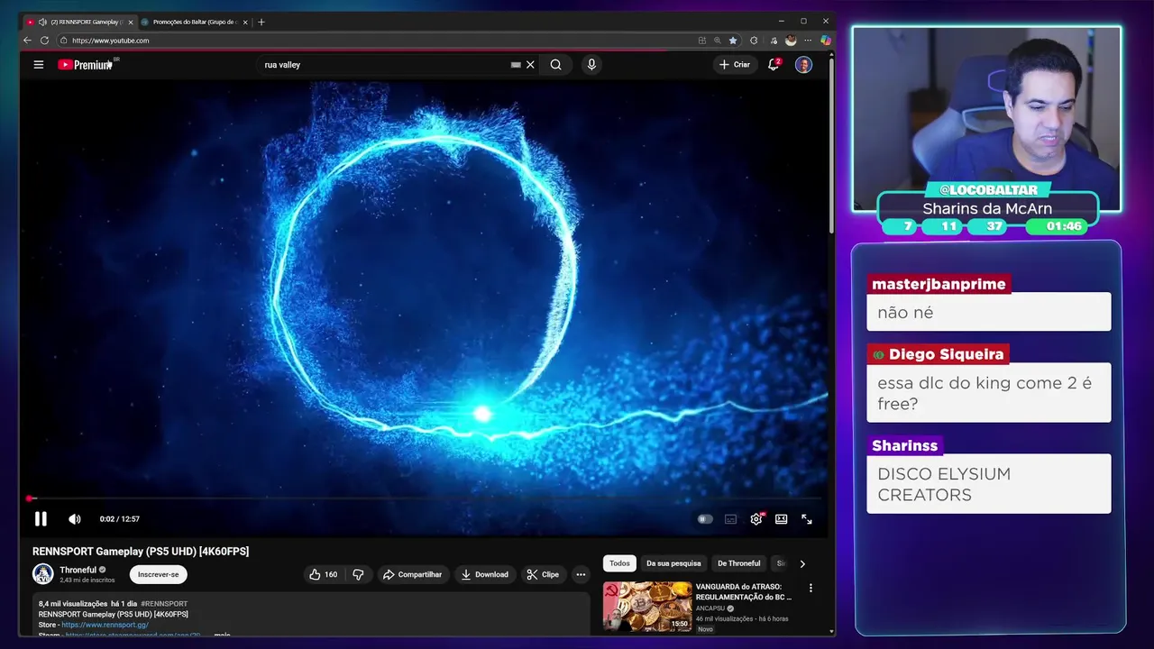Screen dimensions: 1154x649
Task: Click the masterjbanprime chat username
Action: 939,284
